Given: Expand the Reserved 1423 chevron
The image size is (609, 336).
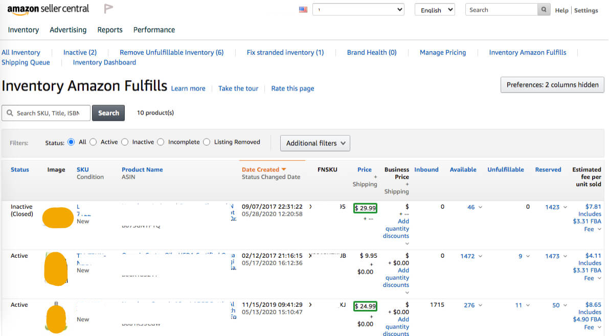Looking at the screenshot, I should click(x=565, y=207).
